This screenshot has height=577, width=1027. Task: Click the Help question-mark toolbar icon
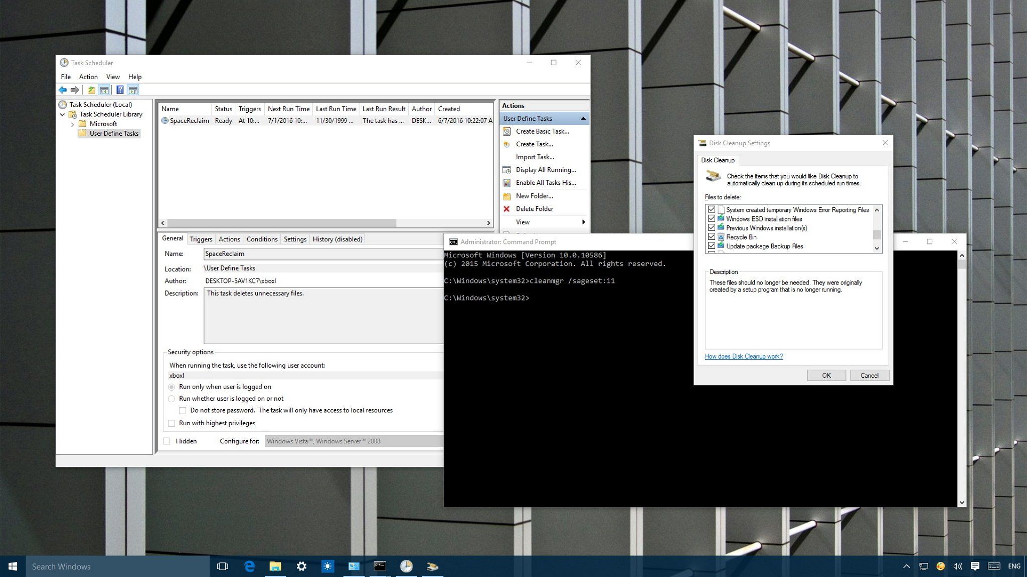(x=120, y=90)
